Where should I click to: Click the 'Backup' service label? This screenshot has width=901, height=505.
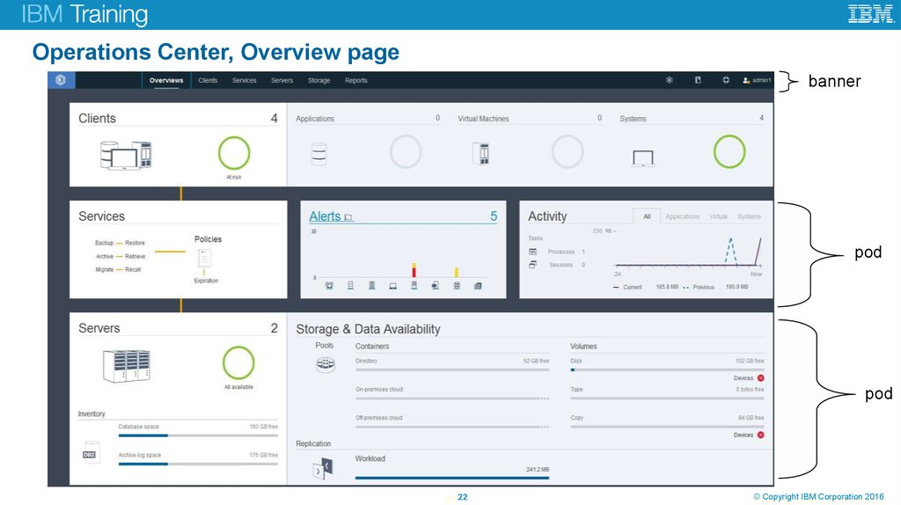click(x=104, y=243)
